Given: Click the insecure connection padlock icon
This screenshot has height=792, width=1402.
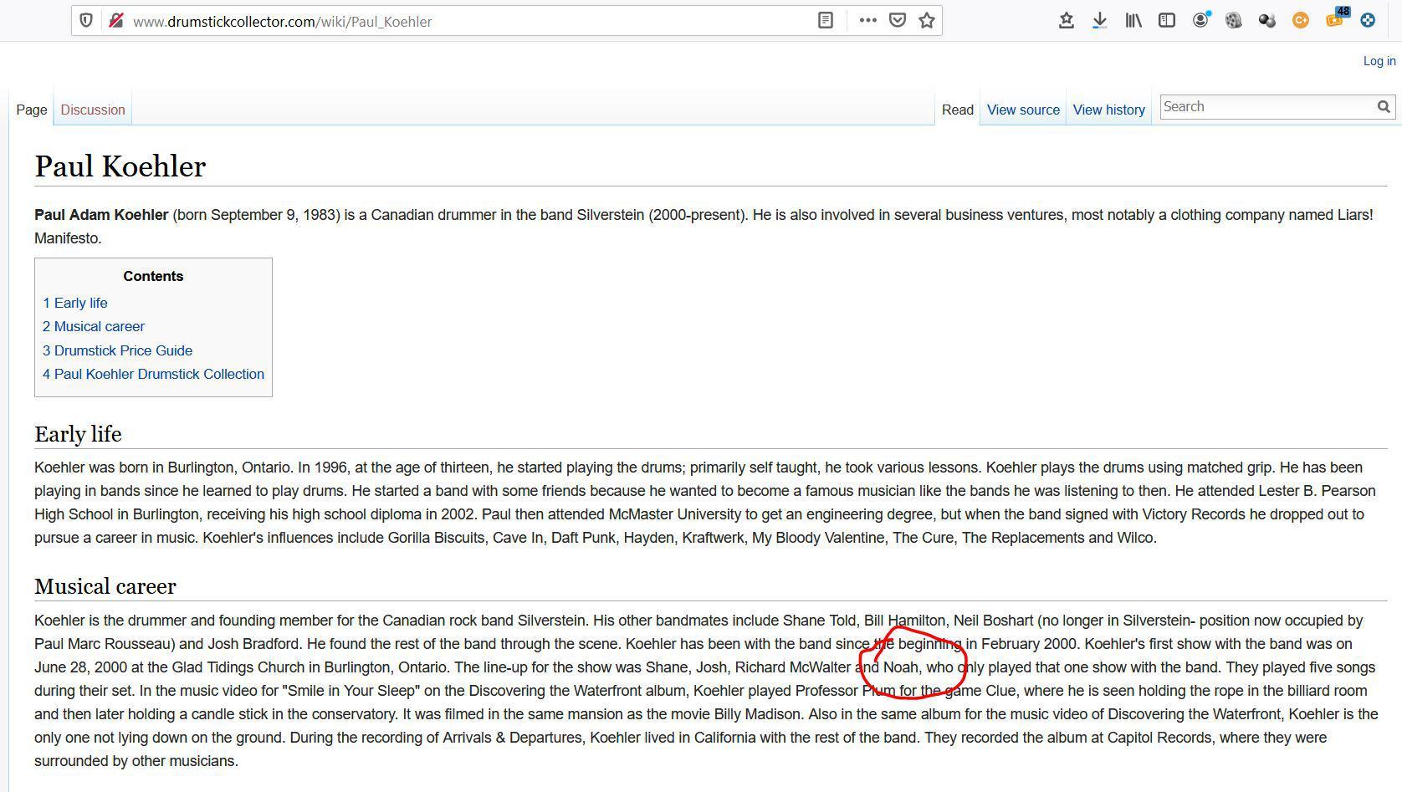Looking at the screenshot, I should click(x=115, y=21).
